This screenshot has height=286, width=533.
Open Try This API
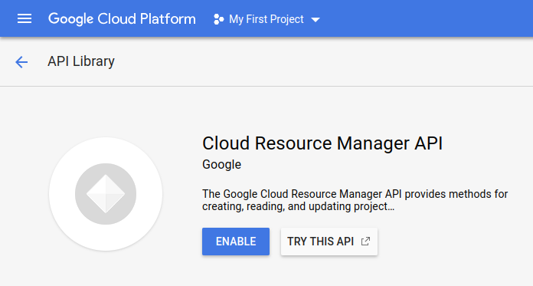pos(329,242)
